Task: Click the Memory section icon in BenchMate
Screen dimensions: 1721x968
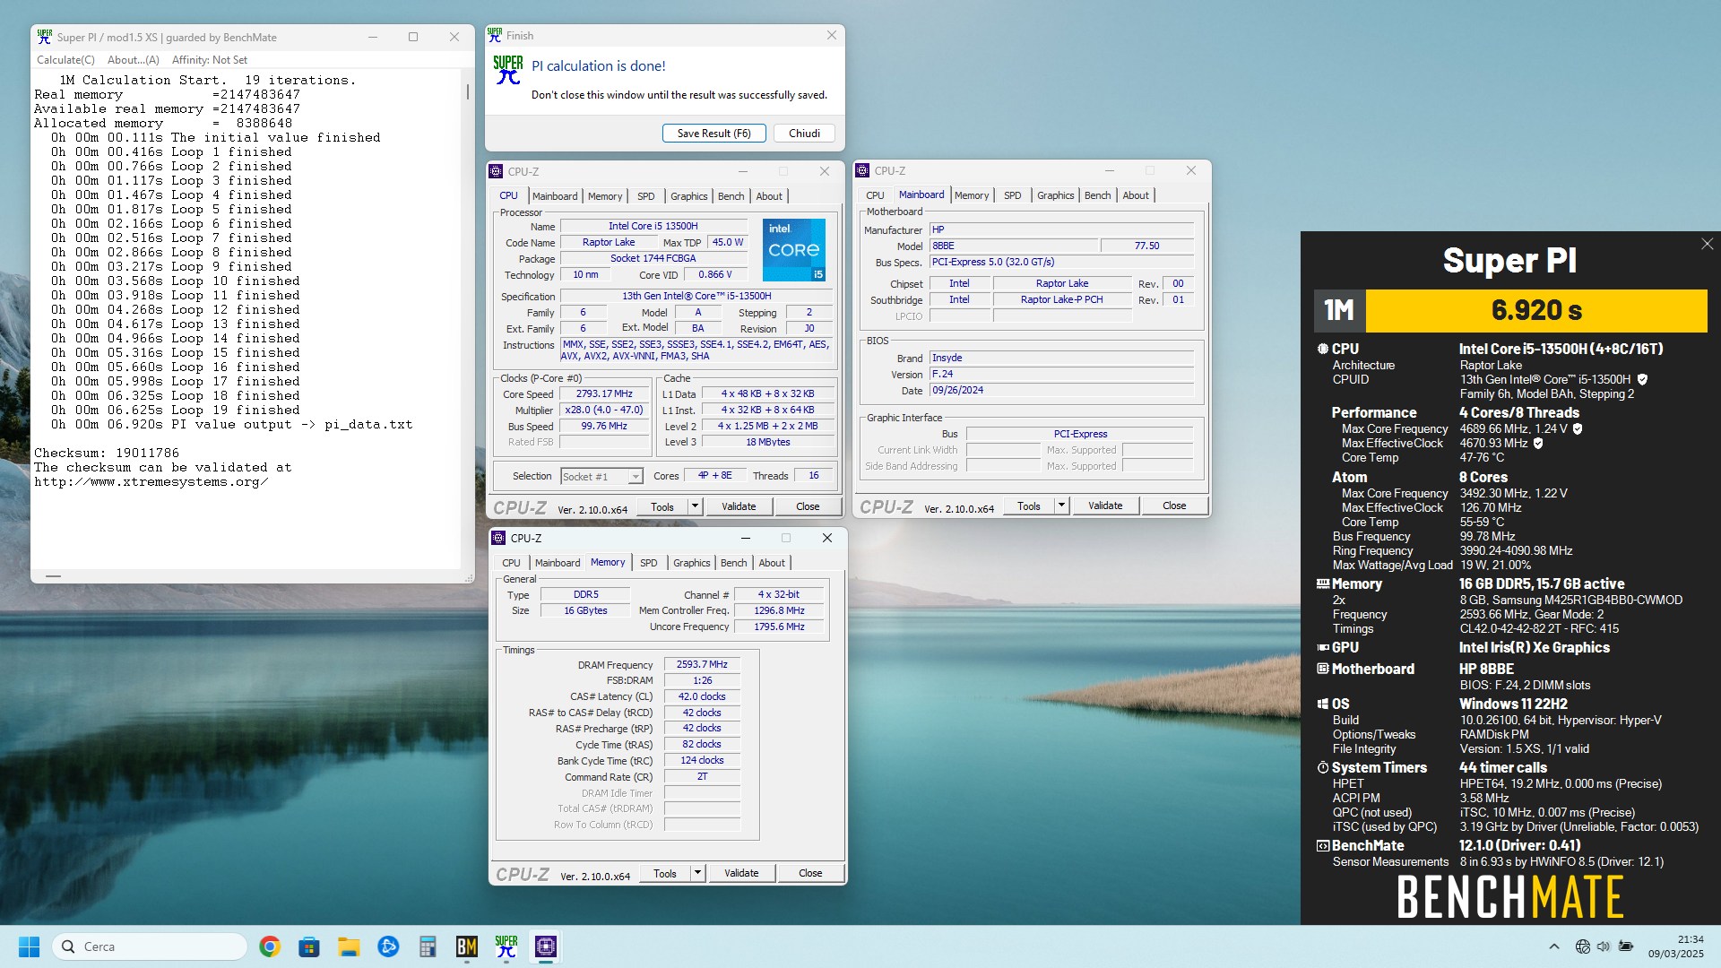Action: (x=1322, y=583)
